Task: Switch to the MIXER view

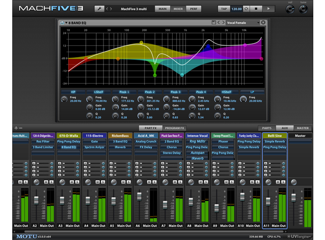Action: tap(178, 9)
